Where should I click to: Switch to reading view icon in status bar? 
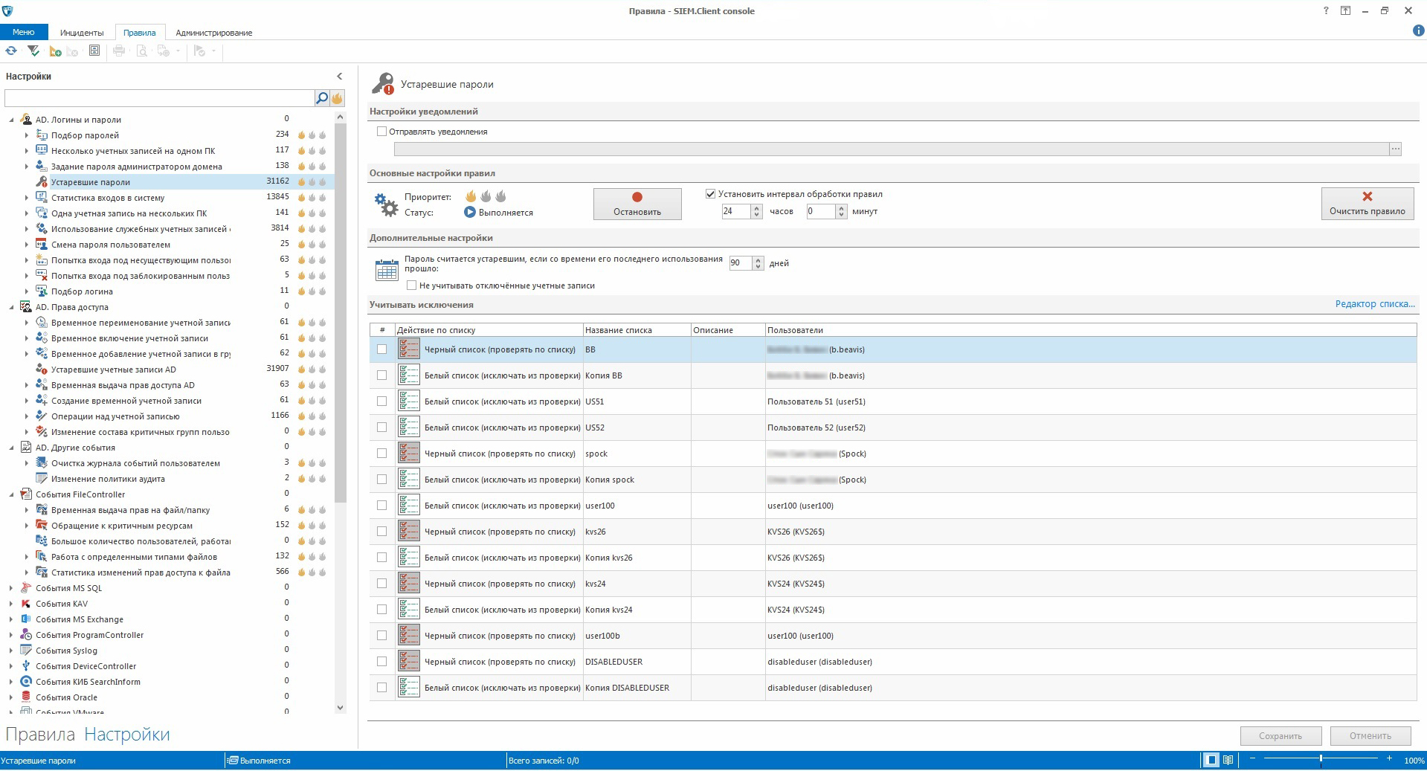(1228, 760)
